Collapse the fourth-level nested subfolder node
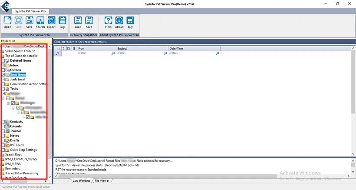This screenshot has height=190, width=356. 18,113
